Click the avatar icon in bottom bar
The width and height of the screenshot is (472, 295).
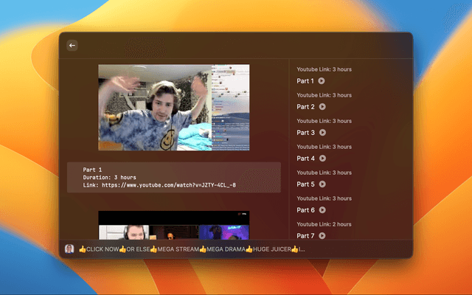point(69,249)
